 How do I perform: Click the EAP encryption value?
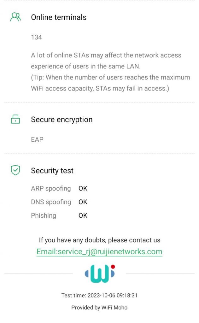click(37, 139)
